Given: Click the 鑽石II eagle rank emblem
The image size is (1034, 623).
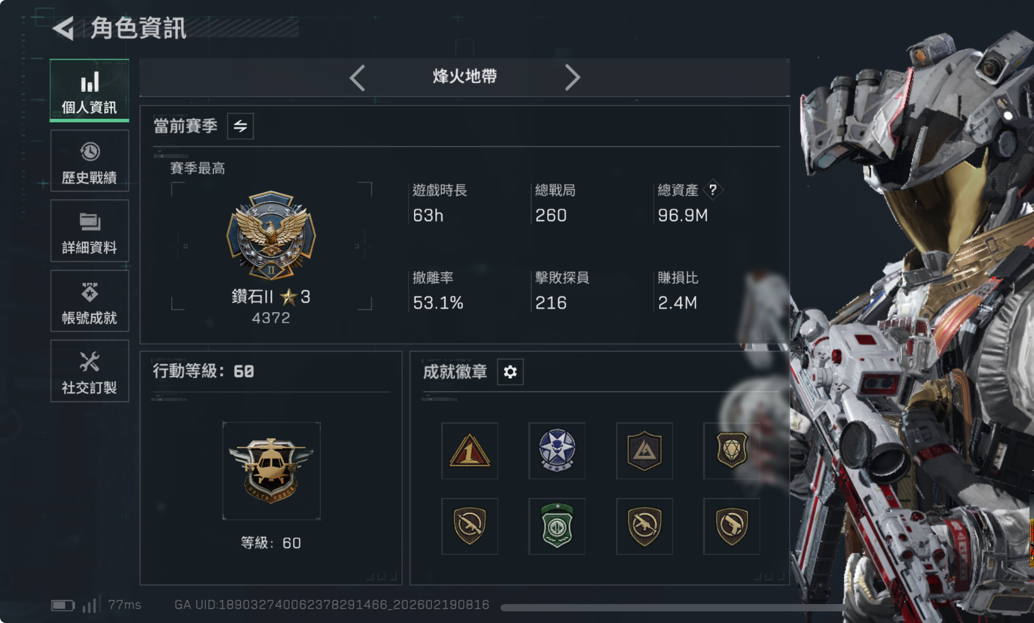Looking at the screenshot, I should 271,236.
